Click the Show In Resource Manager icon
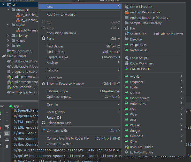 (x=43, y=83)
